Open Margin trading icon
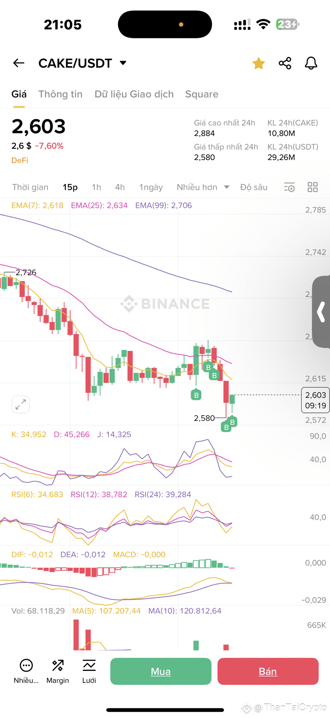This screenshot has height=718, width=330. pyautogui.click(x=58, y=671)
